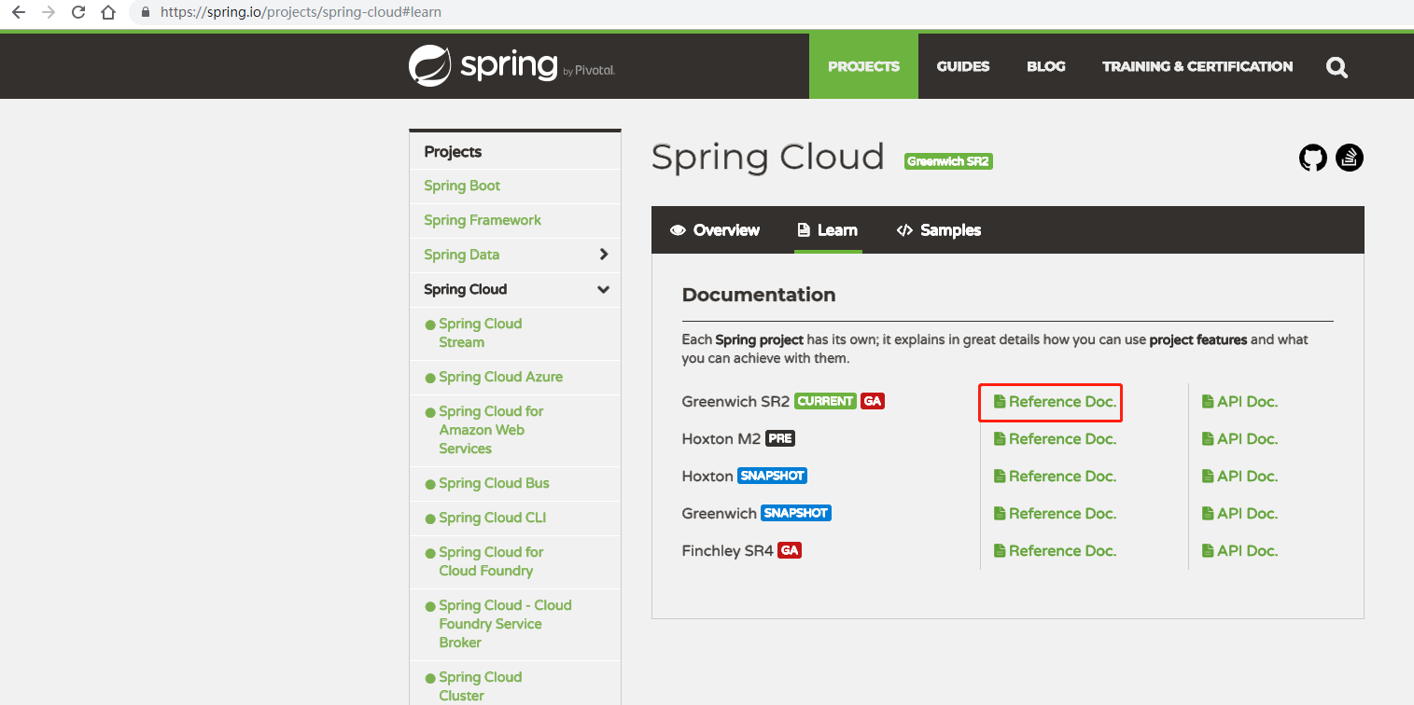The height and width of the screenshot is (705, 1414).
Task: Open Spring Boot in the sidebar
Action: click(x=462, y=186)
